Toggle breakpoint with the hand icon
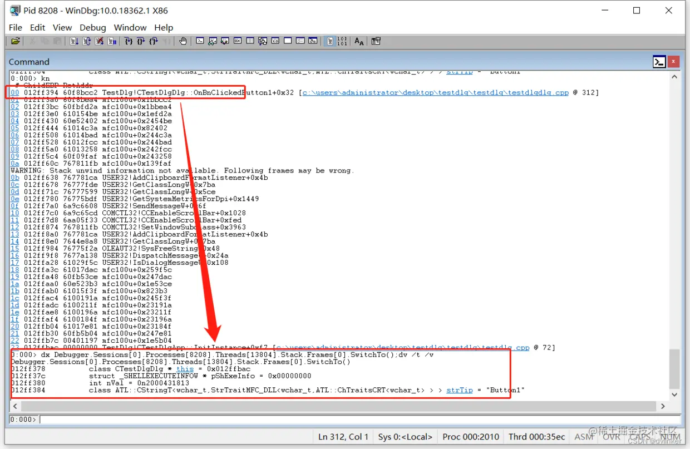 (x=183, y=41)
